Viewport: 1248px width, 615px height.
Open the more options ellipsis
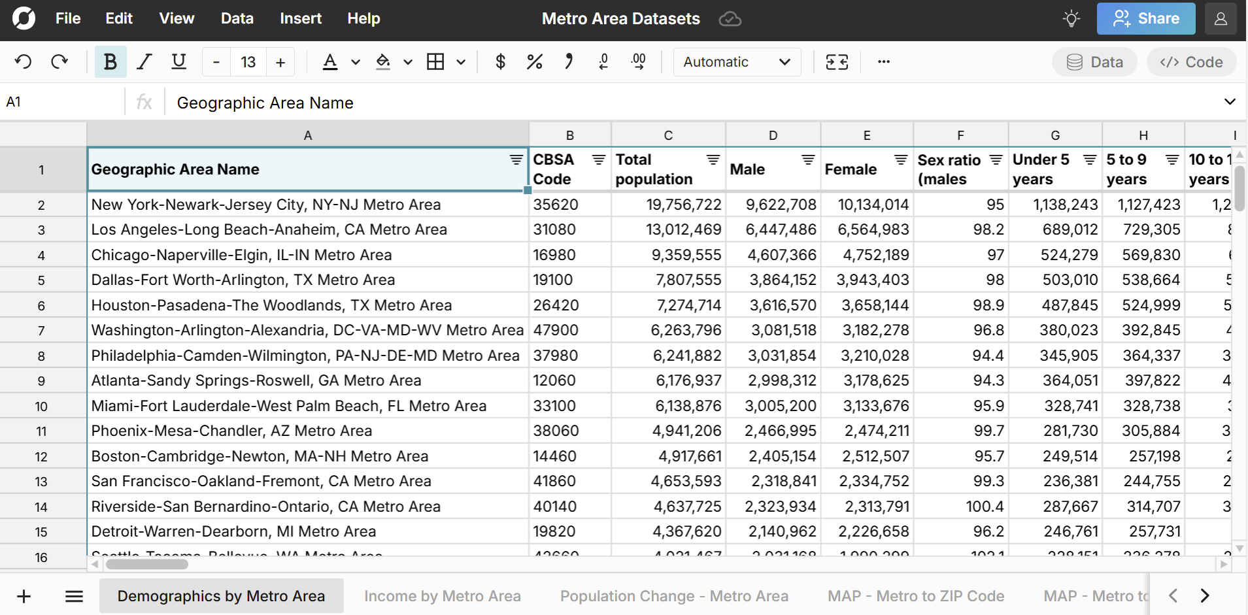[884, 62]
